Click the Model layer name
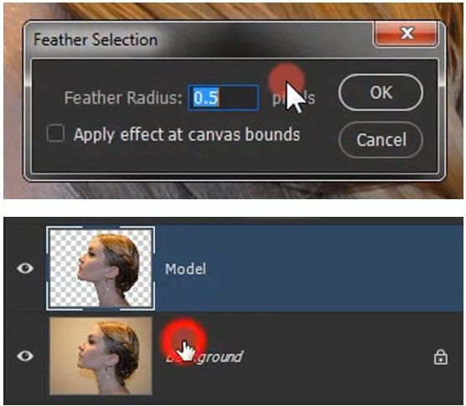The height and width of the screenshot is (406, 466). click(185, 269)
